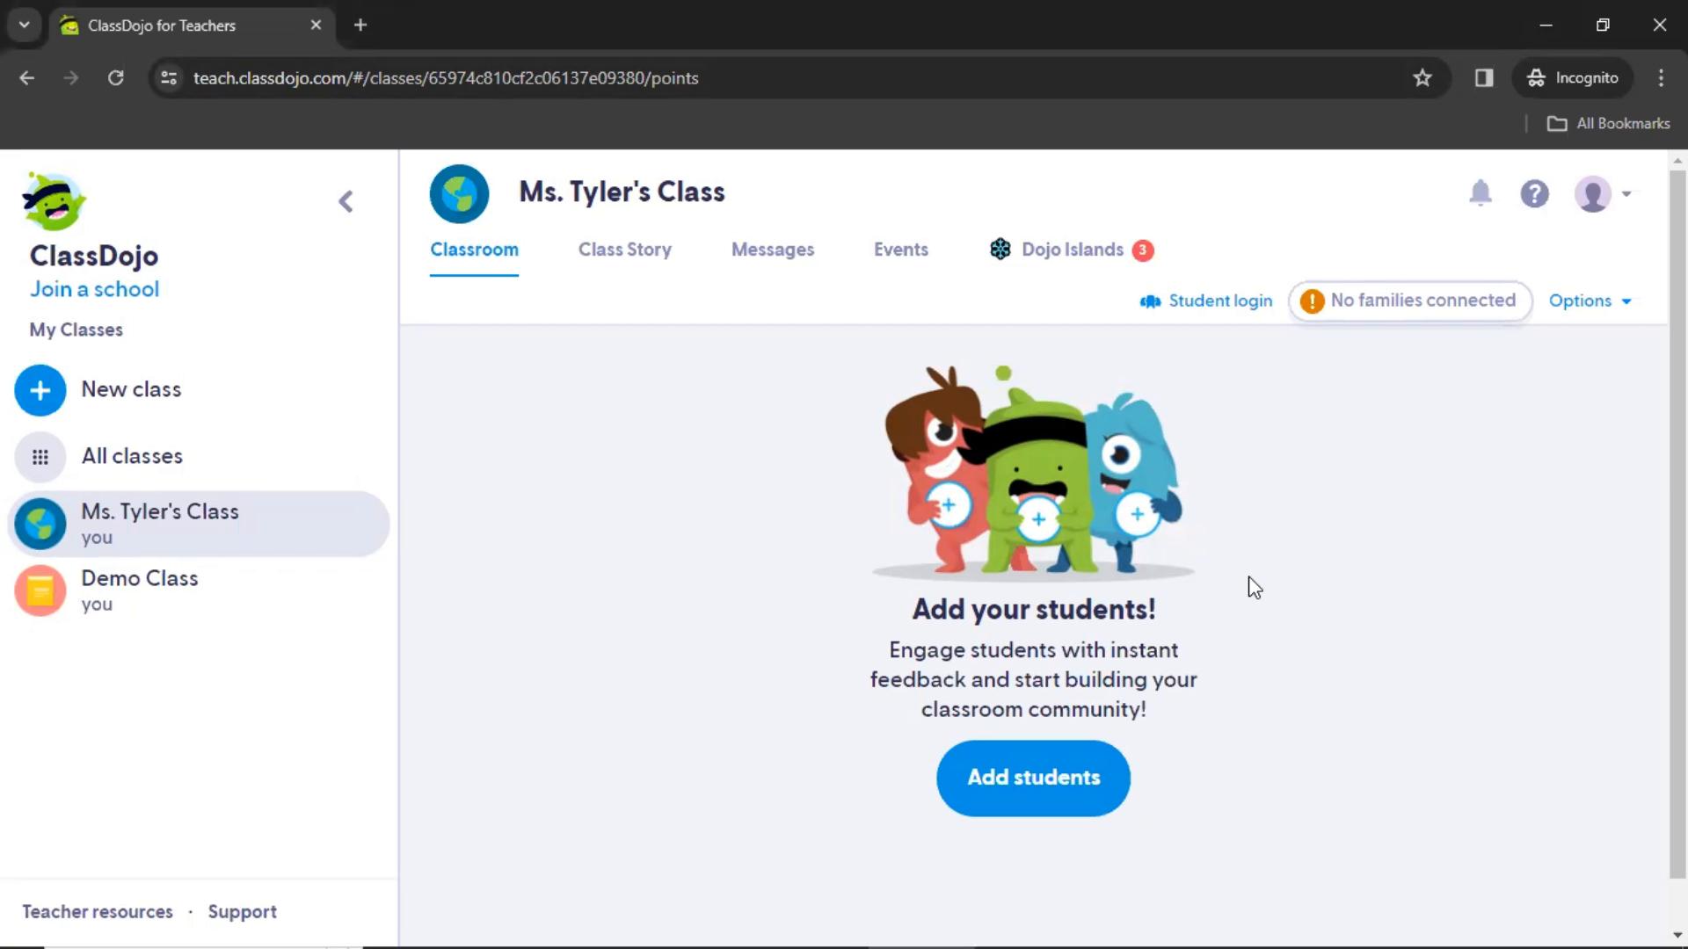
Task: Switch to the Class Story tab
Action: tap(625, 250)
